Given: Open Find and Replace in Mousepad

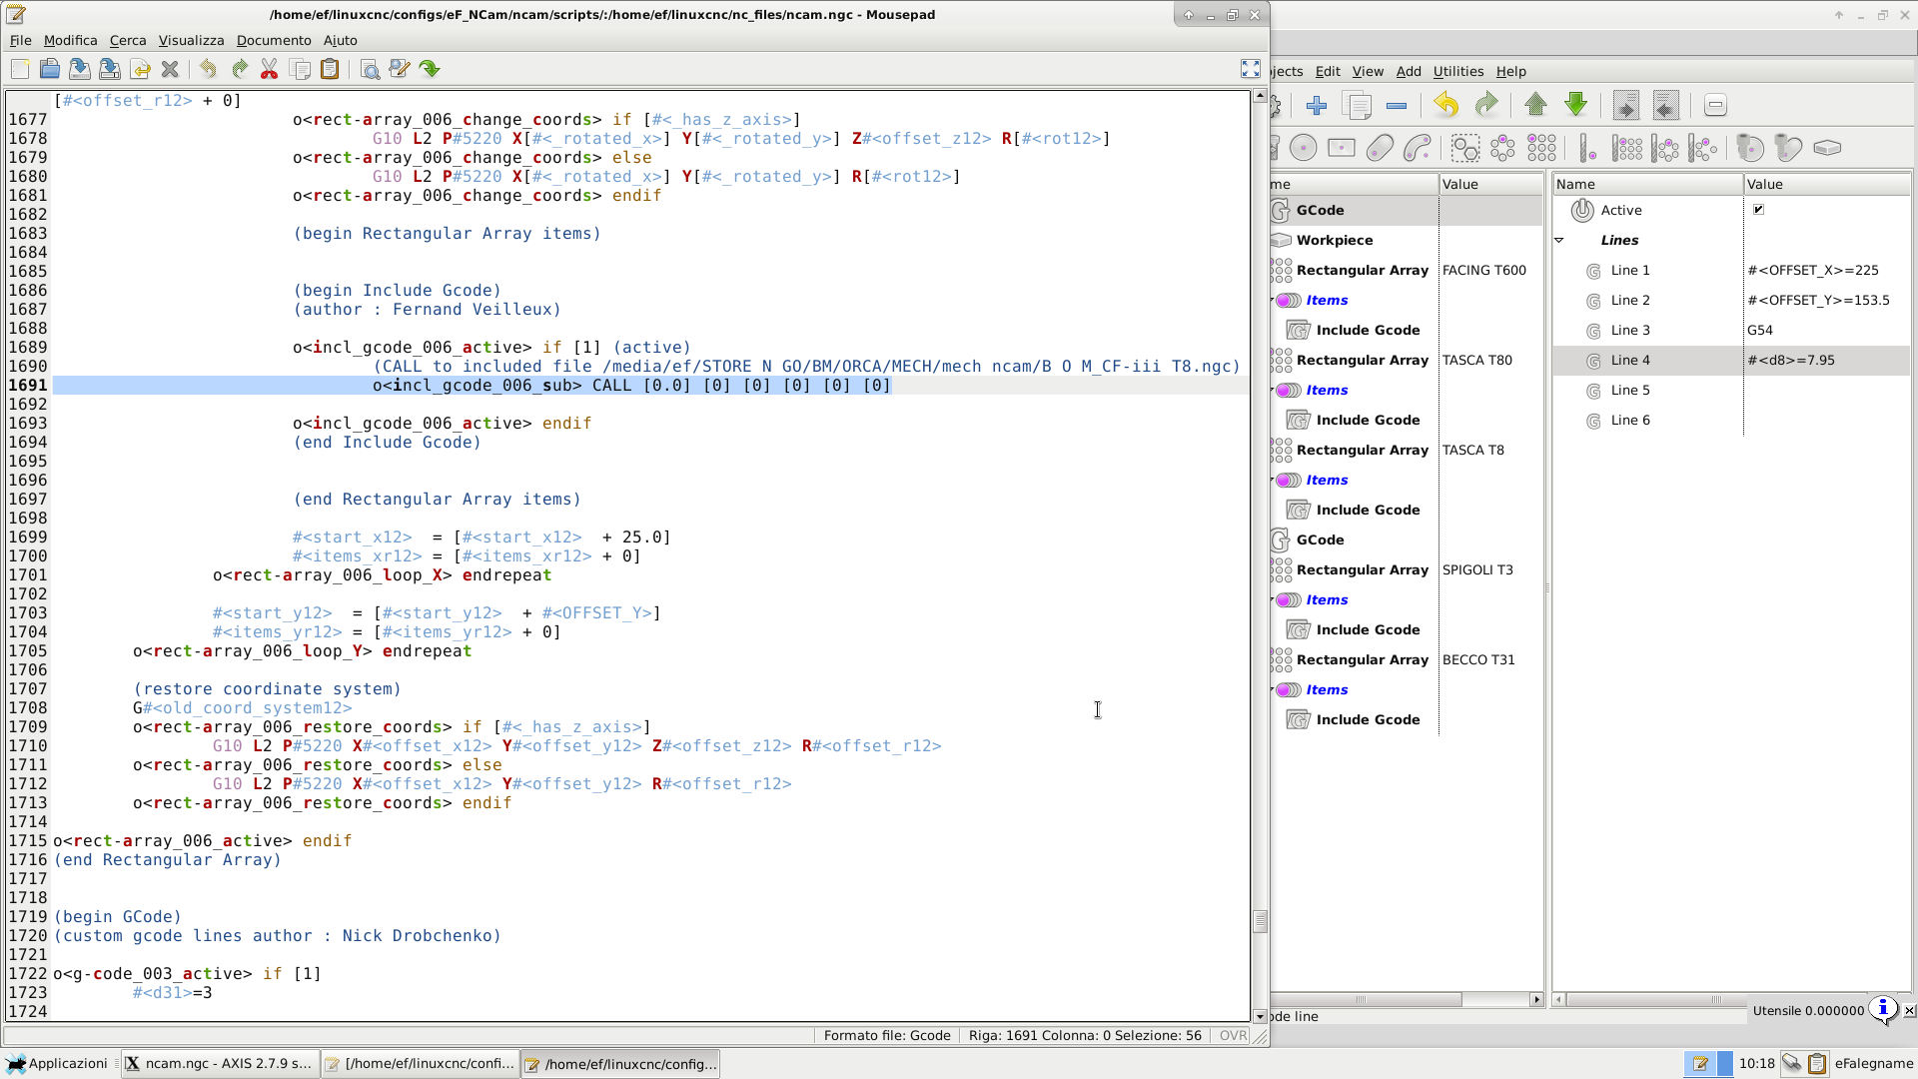Looking at the screenshot, I should [x=400, y=69].
